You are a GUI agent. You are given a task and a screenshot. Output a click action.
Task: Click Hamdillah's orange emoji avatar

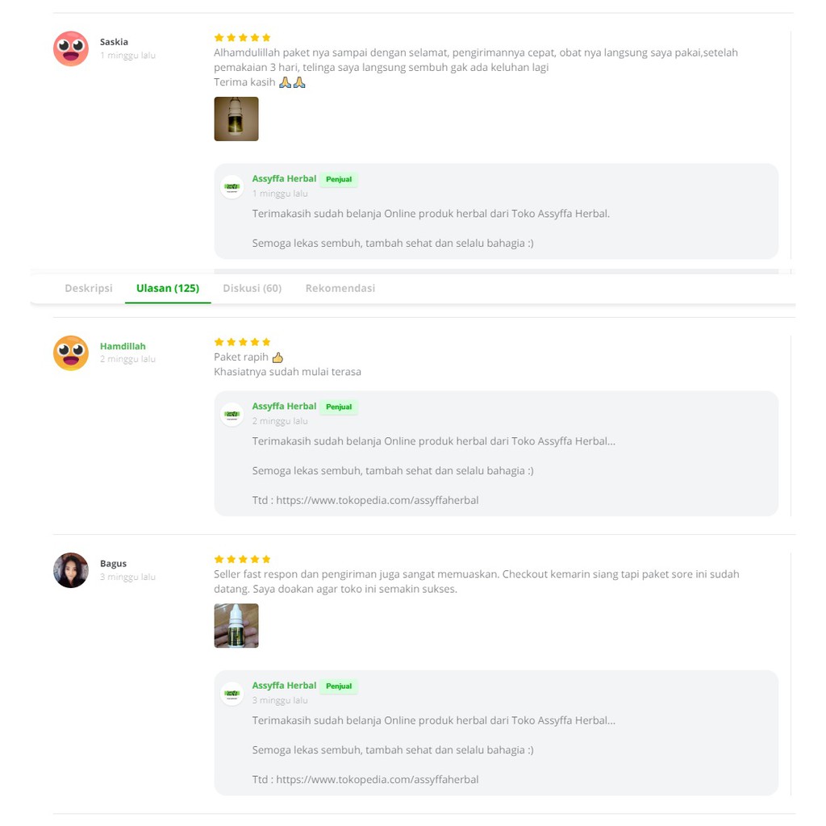[x=71, y=353]
